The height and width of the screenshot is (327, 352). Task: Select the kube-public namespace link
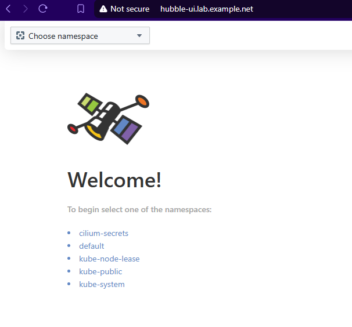click(100, 271)
